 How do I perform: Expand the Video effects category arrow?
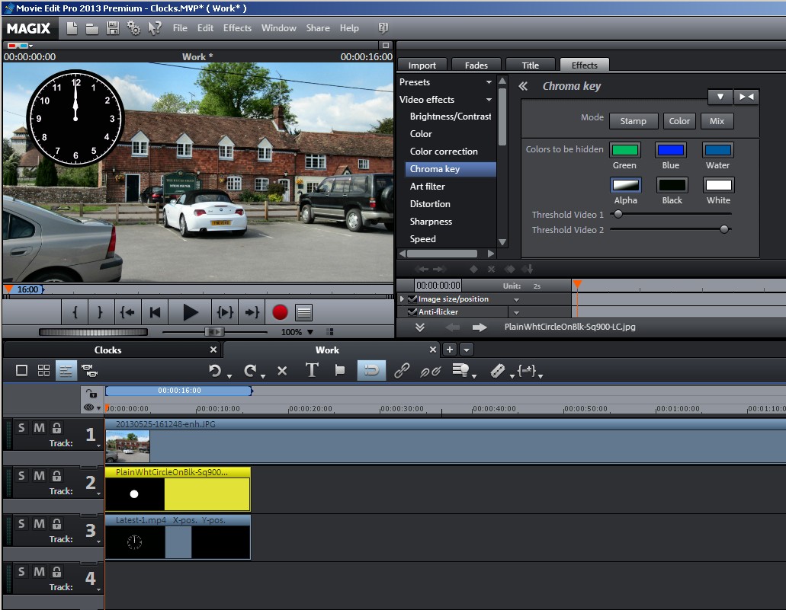click(x=489, y=100)
